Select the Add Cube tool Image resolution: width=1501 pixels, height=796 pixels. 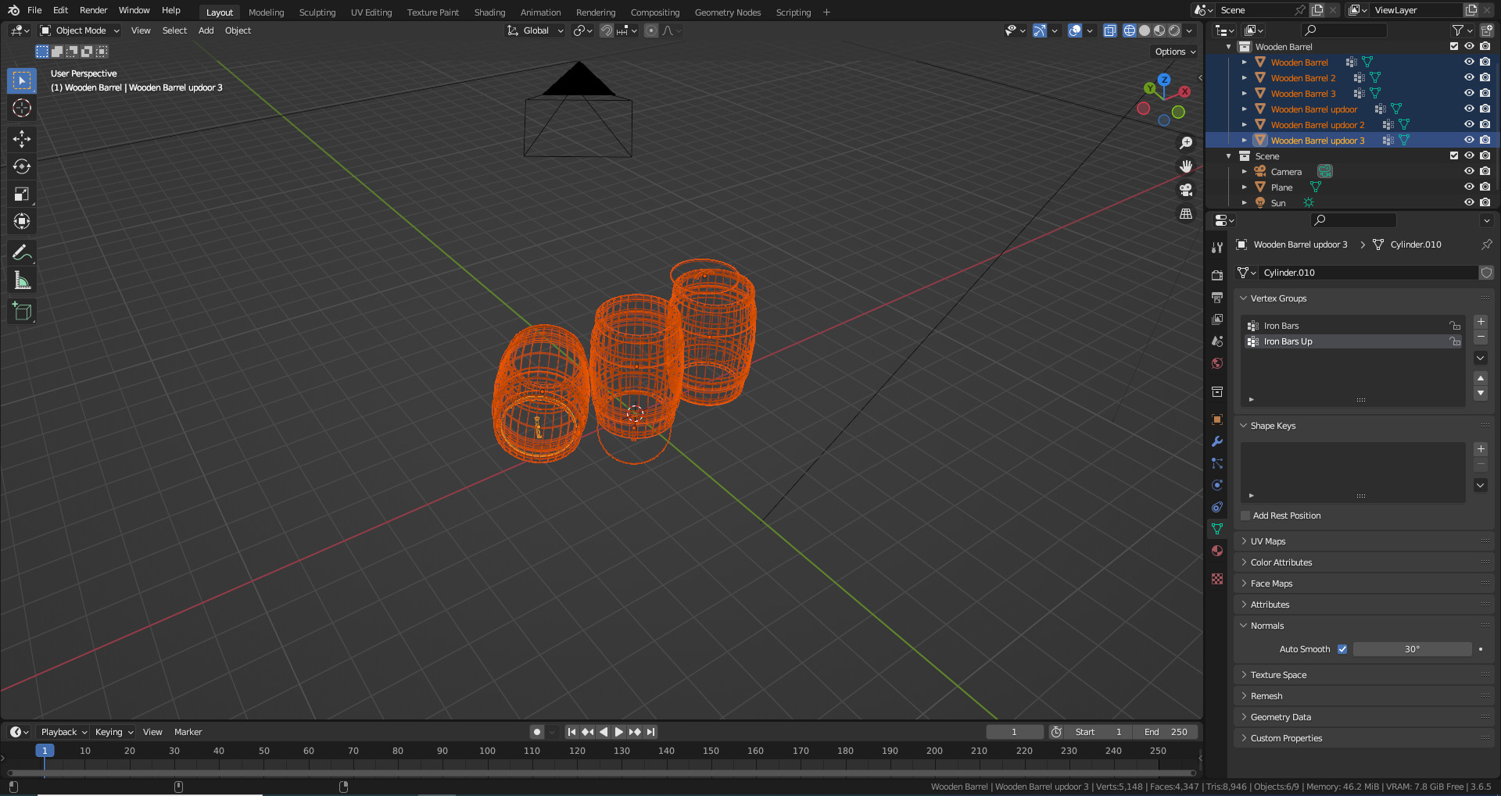tap(22, 311)
